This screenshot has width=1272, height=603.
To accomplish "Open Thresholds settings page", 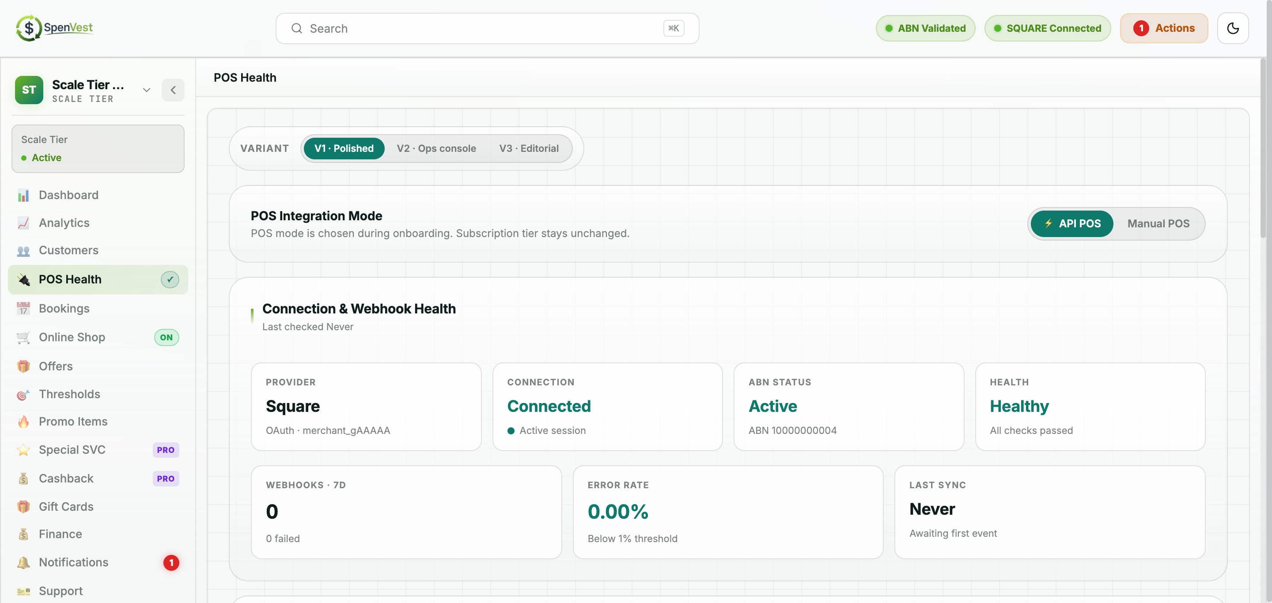I will 98,394.
